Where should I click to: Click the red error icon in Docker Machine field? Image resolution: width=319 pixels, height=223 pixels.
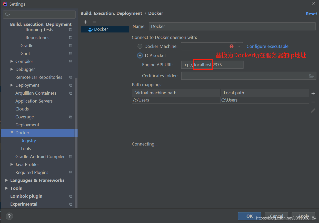coord(232,46)
